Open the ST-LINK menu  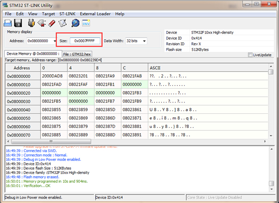[67, 14]
